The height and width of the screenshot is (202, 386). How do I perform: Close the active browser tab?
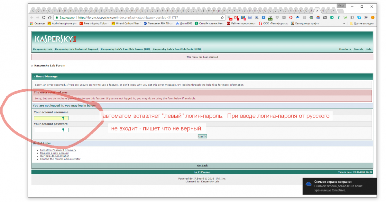(317, 10)
